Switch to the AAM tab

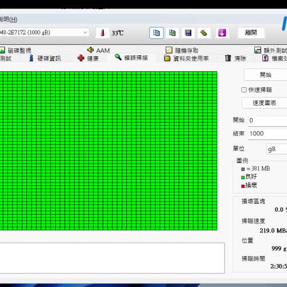pos(99,51)
